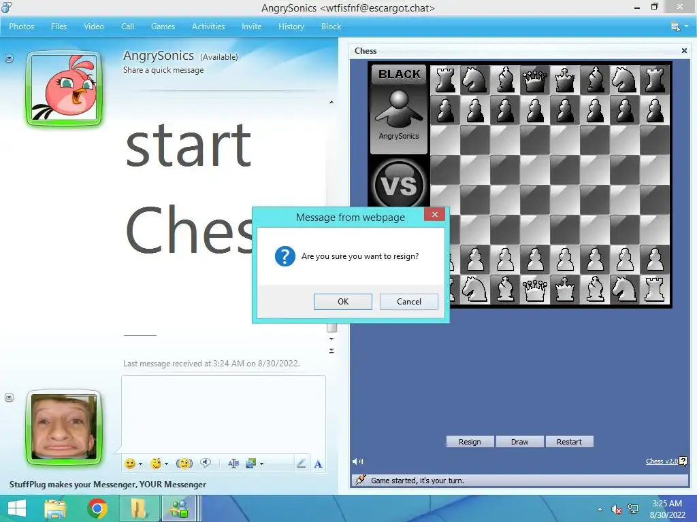Open the chess help question mark icon

coord(683,462)
